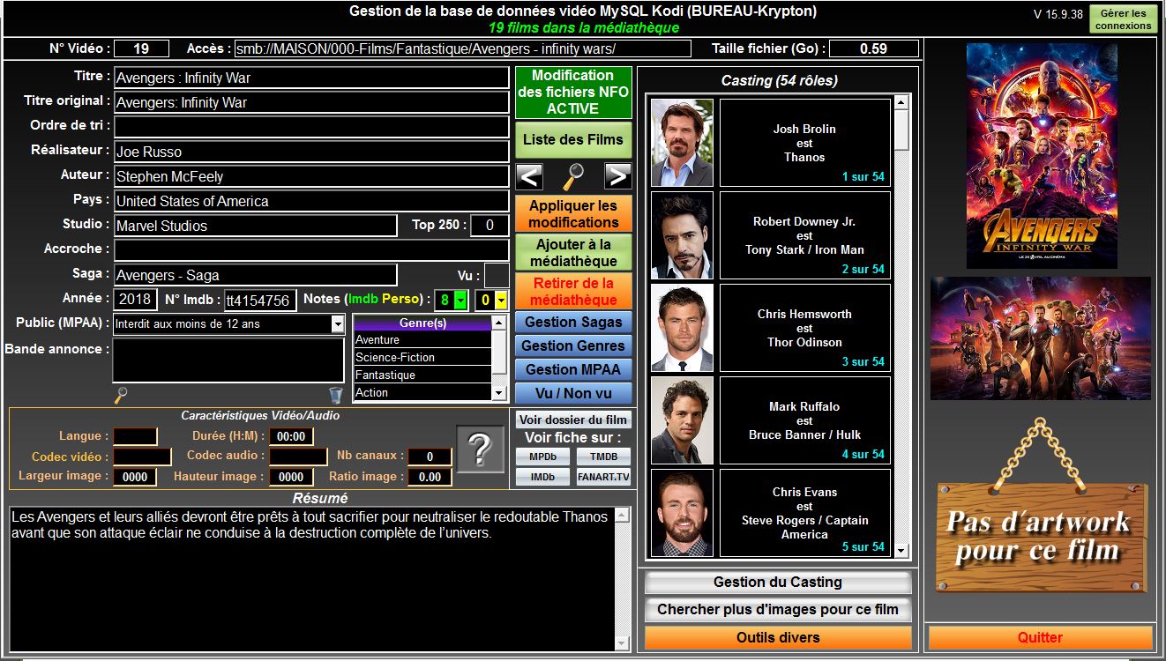The height and width of the screenshot is (661, 1166).
Task: Click Appliquer les modifications
Action: (x=573, y=214)
